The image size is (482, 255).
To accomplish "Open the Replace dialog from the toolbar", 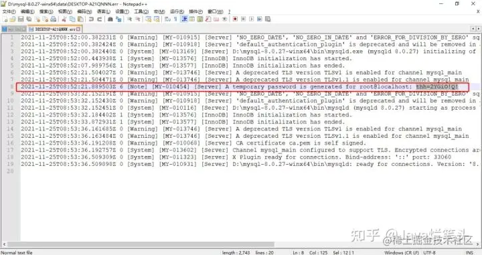I will [118, 19].
